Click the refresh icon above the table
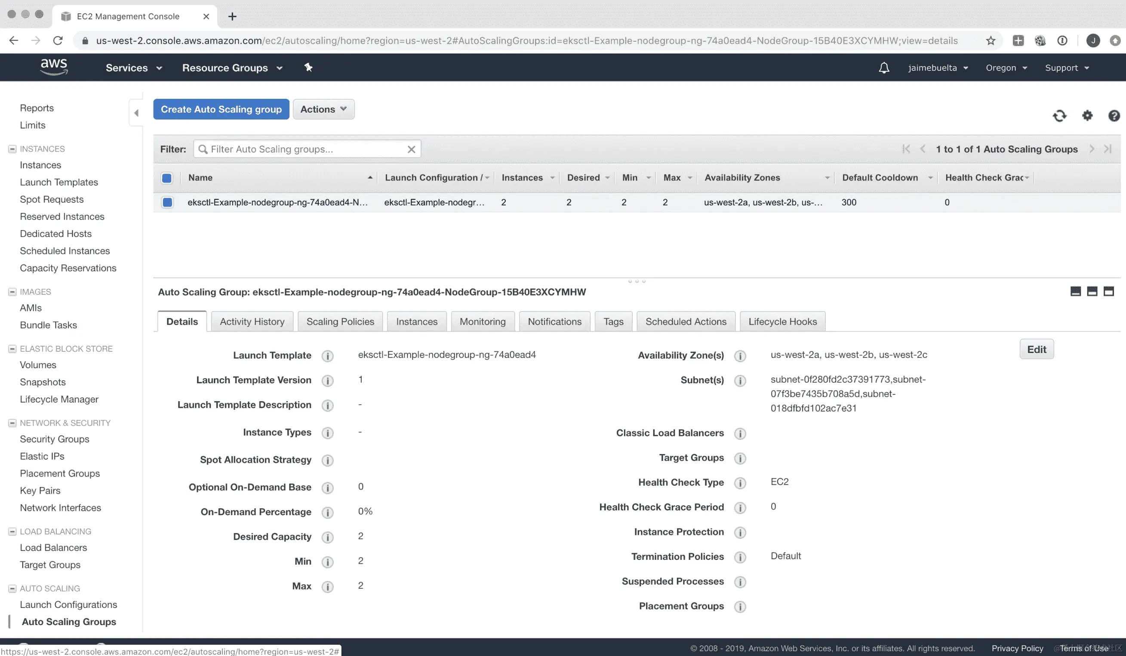The height and width of the screenshot is (656, 1126). pyautogui.click(x=1059, y=116)
